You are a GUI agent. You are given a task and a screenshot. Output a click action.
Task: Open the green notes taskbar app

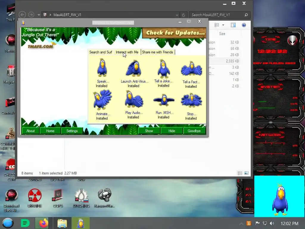(25, 223)
